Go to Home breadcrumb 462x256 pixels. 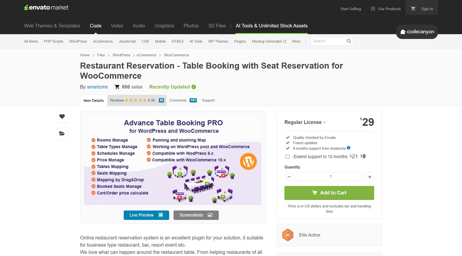[85, 55]
